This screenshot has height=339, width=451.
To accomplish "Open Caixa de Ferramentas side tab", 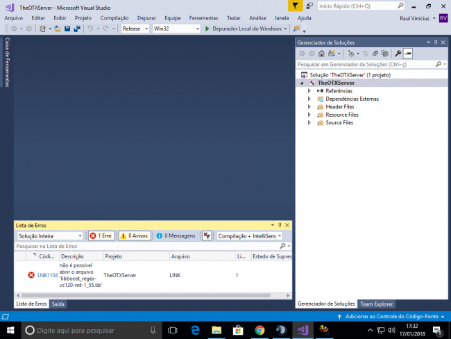I will [x=7, y=63].
